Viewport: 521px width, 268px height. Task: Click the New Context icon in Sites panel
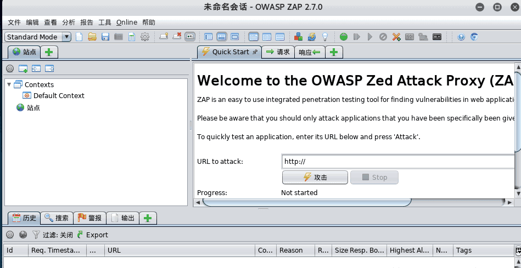(23, 69)
